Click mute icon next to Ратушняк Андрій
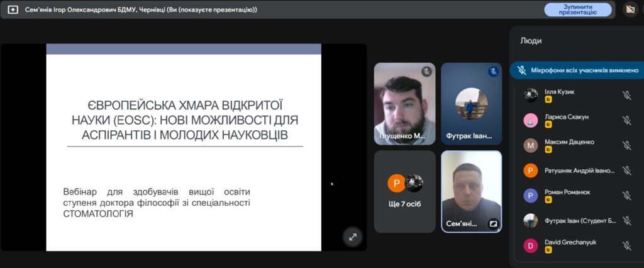Image resolution: width=644 pixels, height=268 pixels. 626,170
